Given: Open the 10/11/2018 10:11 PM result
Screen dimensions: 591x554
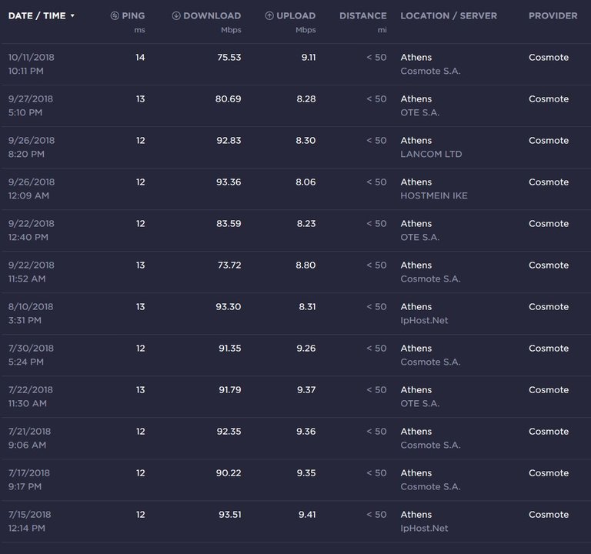Looking at the screenshot, I should [295, 64].
